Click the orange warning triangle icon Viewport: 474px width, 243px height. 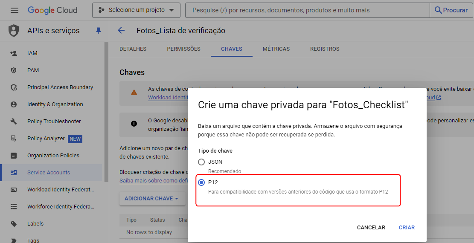[x=134, y=92]
